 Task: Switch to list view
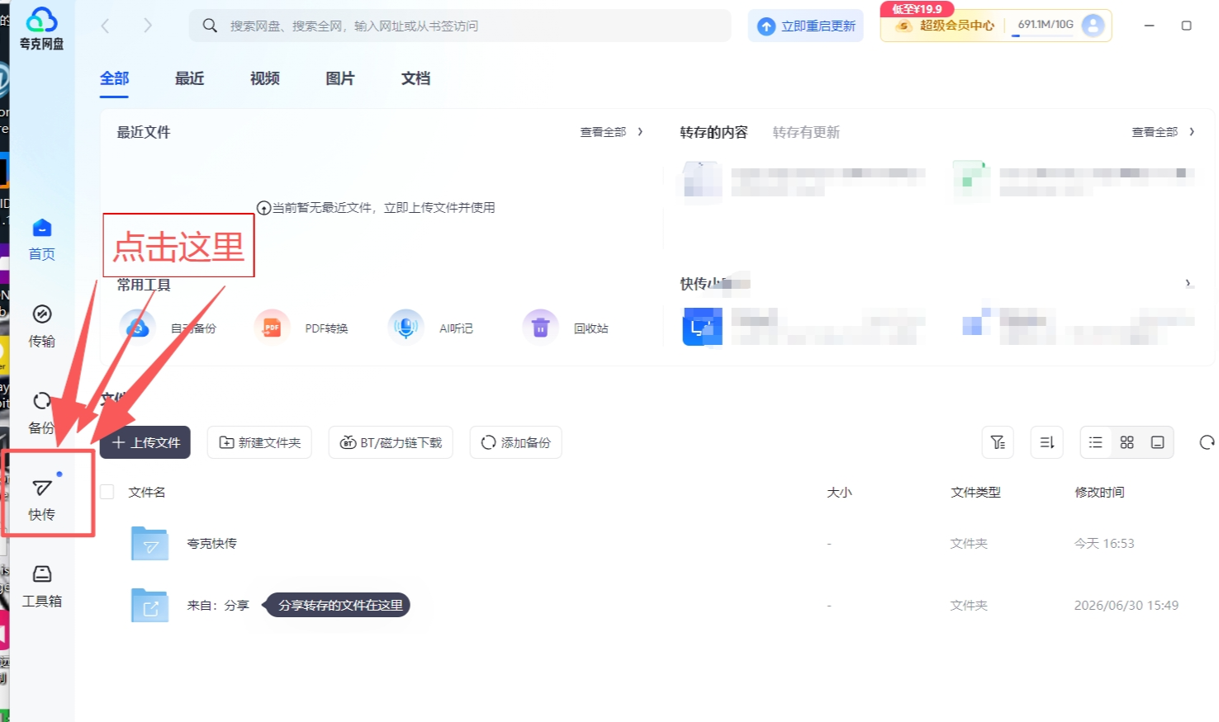point(1096,442)
